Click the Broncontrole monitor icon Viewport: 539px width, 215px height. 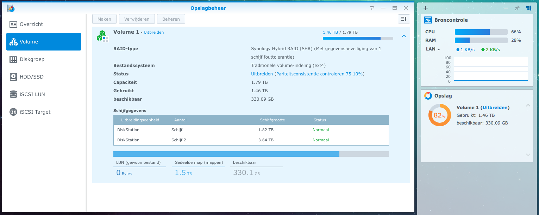[x=428, y=20]
